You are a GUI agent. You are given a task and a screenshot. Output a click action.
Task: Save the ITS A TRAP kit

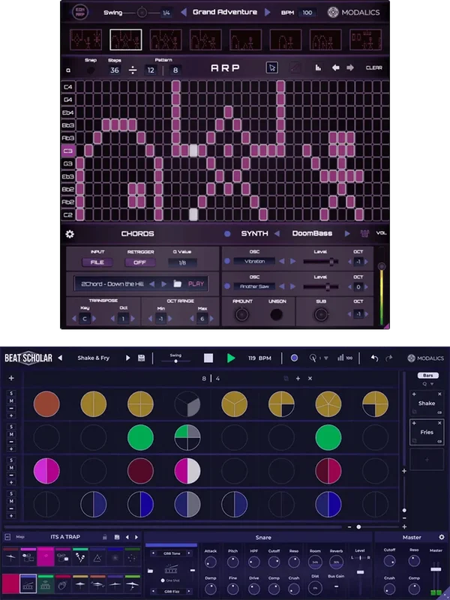117,537
